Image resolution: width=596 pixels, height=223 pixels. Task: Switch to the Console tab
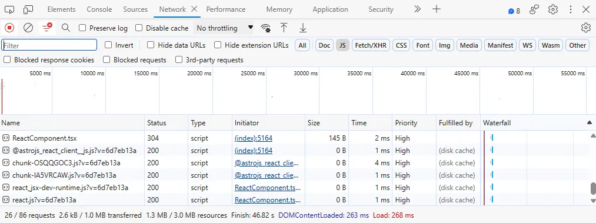pyautogui.click(x=99, y=9)
